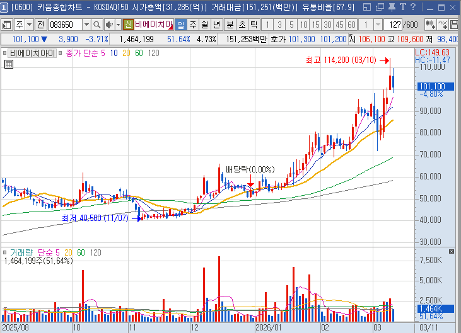The image size is (461, 333).
Task: Select the 년 (yearly) period tab
Action: point(216,25)
